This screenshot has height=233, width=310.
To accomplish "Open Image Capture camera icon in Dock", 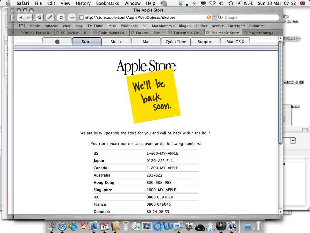I will 189,226.
